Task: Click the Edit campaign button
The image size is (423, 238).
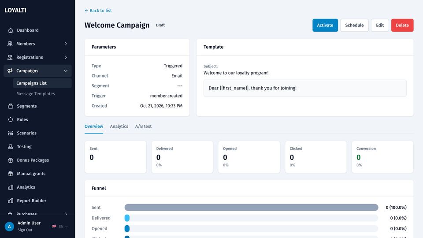Action: (379, 25)
